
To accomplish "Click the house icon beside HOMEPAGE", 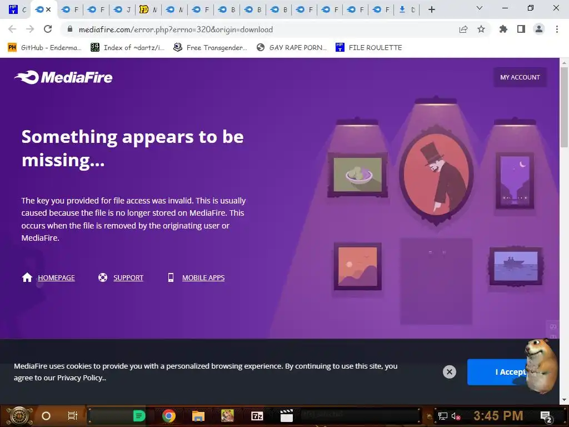I will pyautogui.click(x=27, y=277).
